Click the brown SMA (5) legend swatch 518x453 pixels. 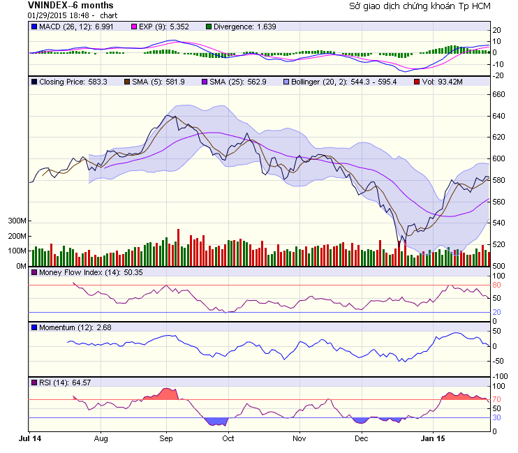[127, 82]
